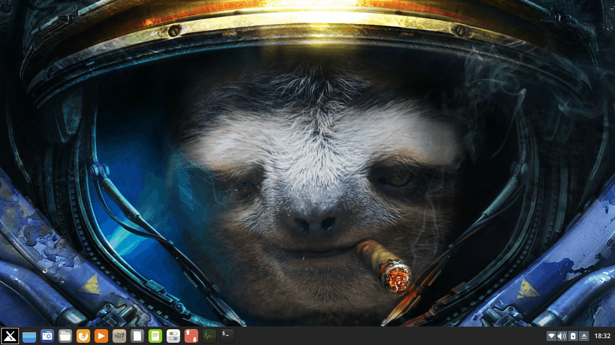The image size is (615, 345).
Task: Click the eject removable media tray icon
Action: pos(584,336)
